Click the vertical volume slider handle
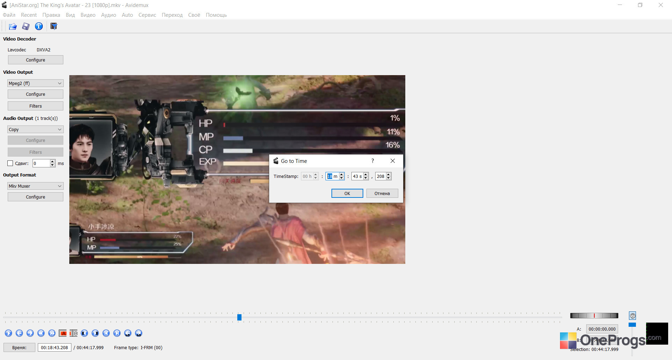This screenshot has width=672, height=360. click(632, 325)
